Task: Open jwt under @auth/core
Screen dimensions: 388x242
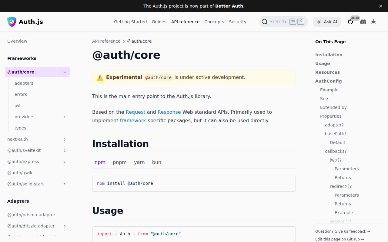Action: click(18, 106)
